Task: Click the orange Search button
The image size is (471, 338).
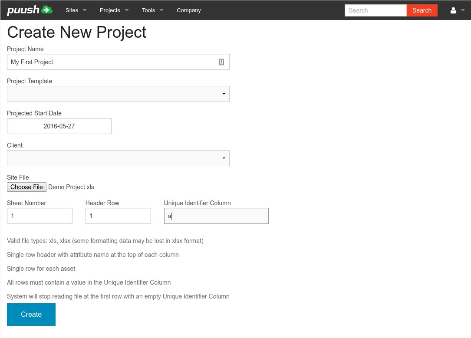Action: pos(422,10)
